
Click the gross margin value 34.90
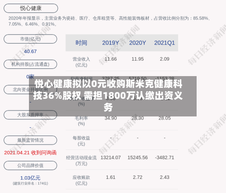pyautogui.click(x=111, y=118)
